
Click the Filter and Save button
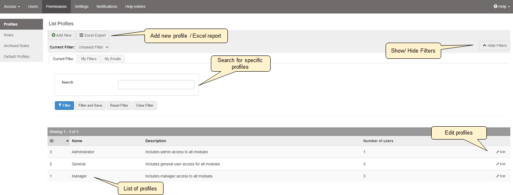[x=90, y=106]
